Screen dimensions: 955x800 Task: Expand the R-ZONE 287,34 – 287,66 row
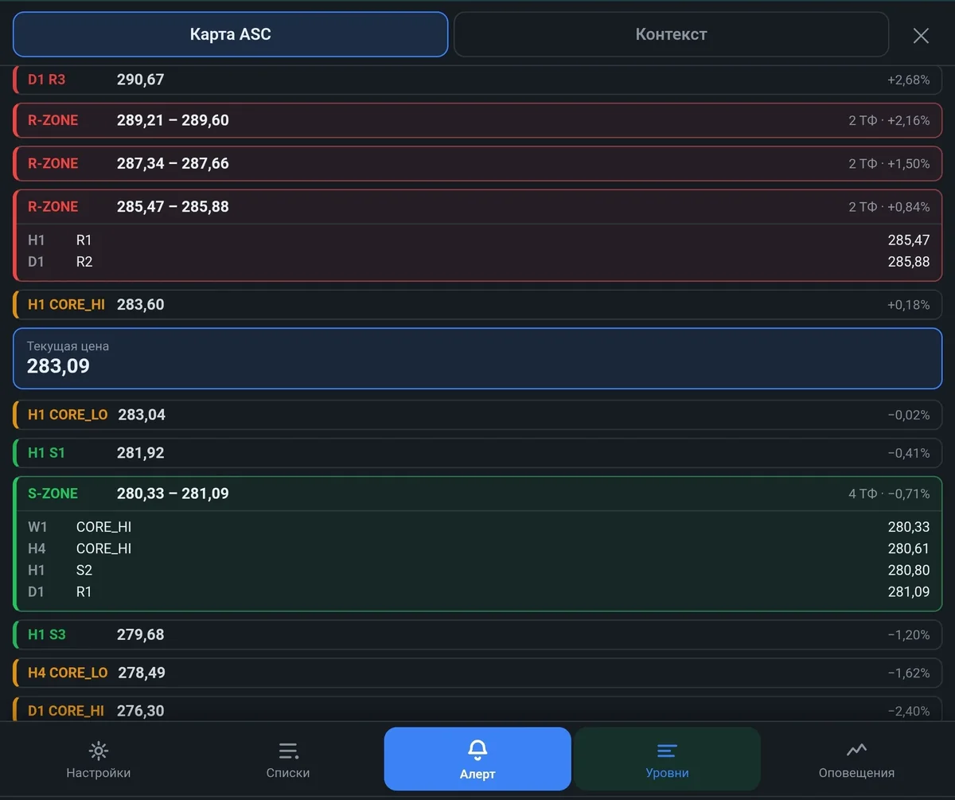tap(477, 163)
